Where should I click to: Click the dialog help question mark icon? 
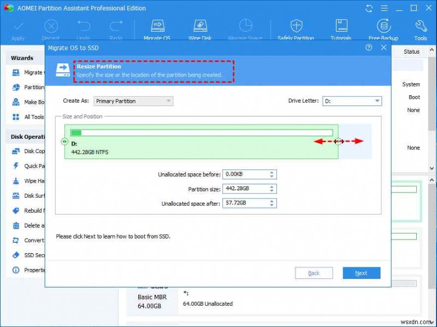coord(369,48)
